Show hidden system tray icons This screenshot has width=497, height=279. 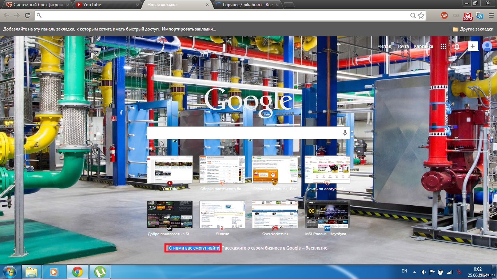pos(414,272)
